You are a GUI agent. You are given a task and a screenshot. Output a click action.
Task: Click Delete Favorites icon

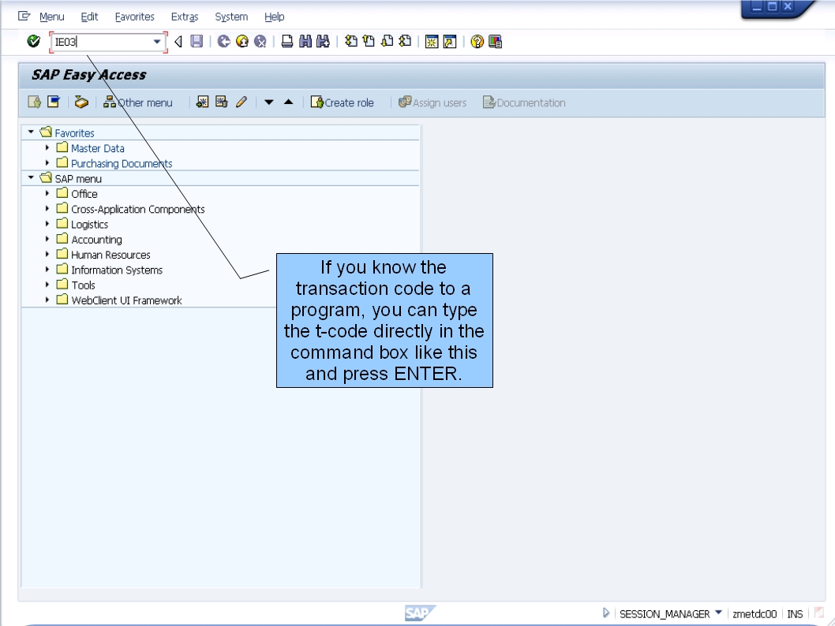tap(222, 102)
